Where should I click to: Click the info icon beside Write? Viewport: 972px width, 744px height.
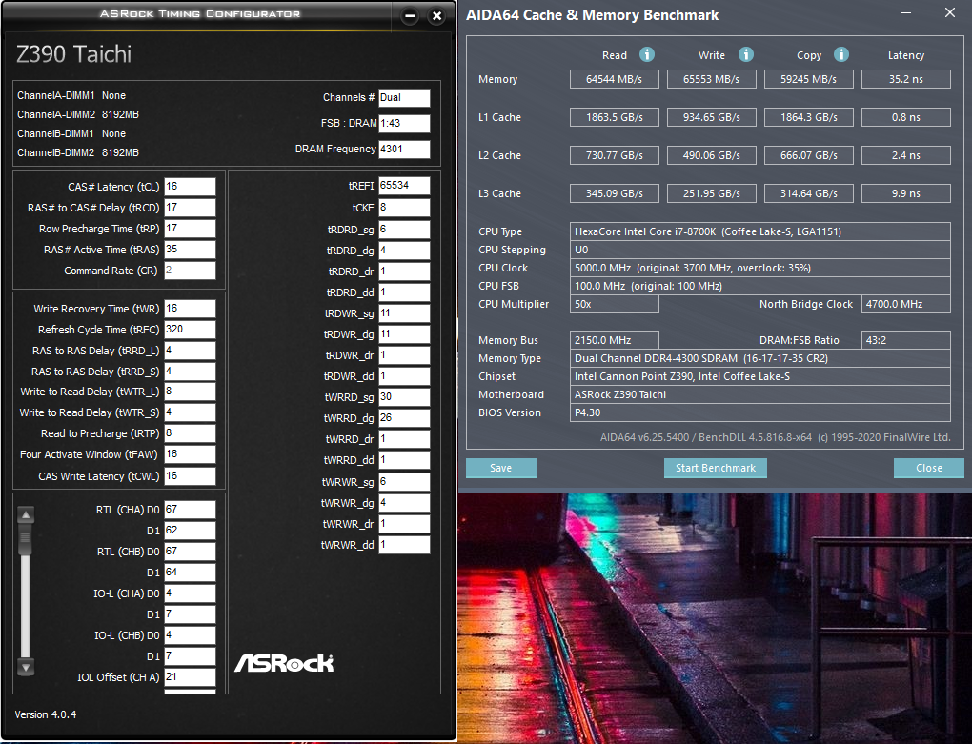click(x=746, y=55)
